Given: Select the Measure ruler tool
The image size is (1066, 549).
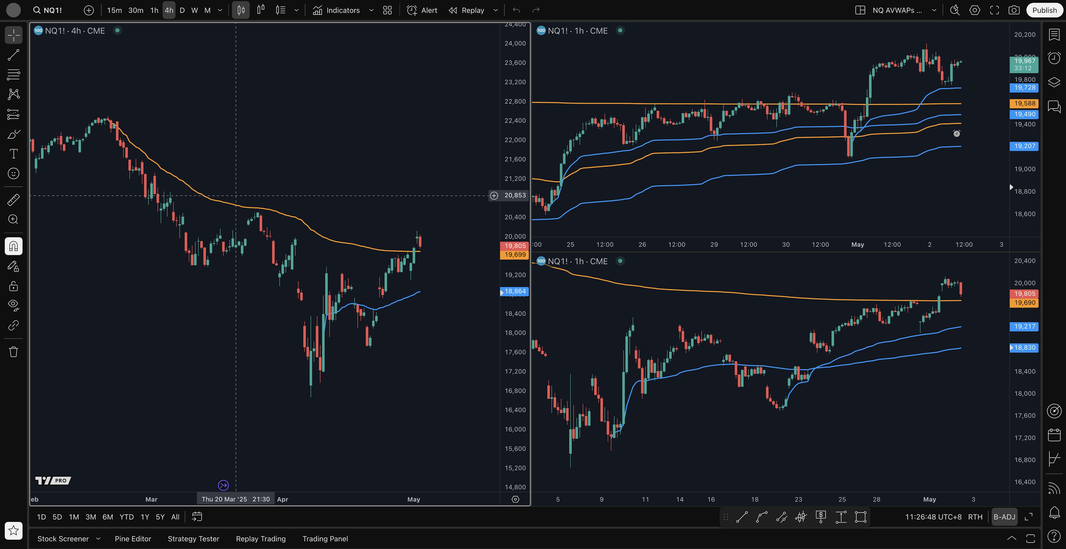Looking at the screenshot, I should [13, 200].
